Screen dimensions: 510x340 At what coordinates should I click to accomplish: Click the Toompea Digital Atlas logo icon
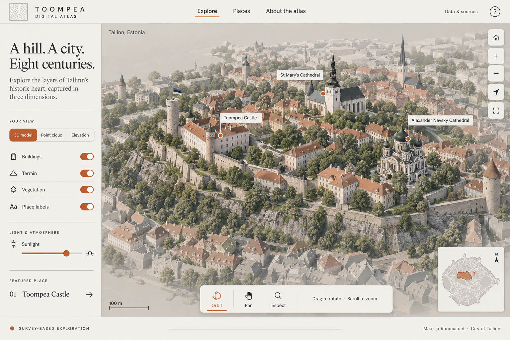click(x=19, y=12)
